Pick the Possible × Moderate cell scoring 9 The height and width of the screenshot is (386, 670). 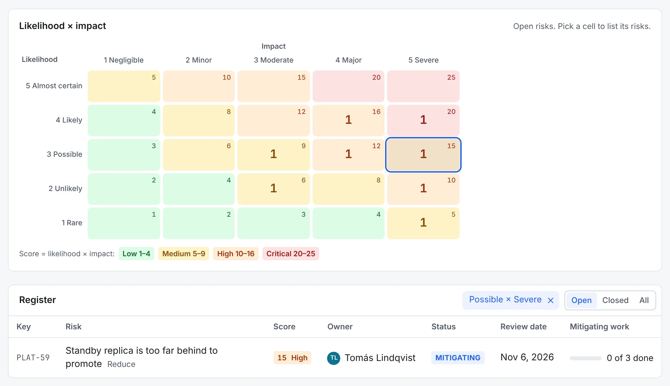273,154
